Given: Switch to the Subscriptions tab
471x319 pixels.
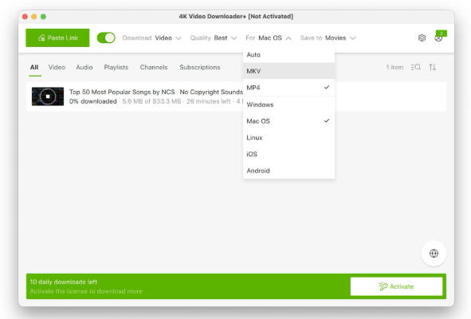Looking at the screenshot, I should coord(200,67).
